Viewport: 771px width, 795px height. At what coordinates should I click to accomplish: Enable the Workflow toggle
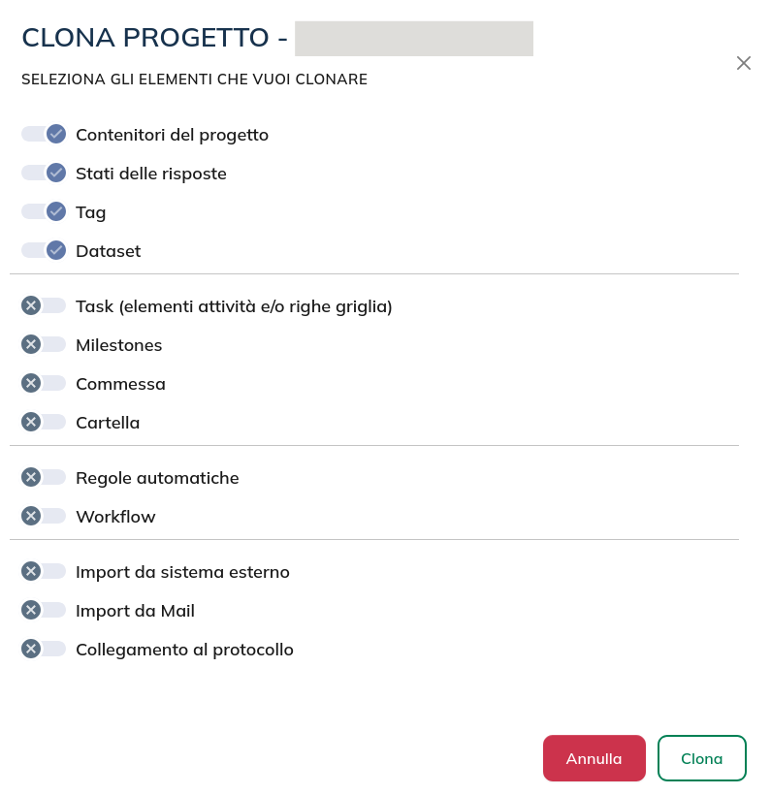click(44, 516)
